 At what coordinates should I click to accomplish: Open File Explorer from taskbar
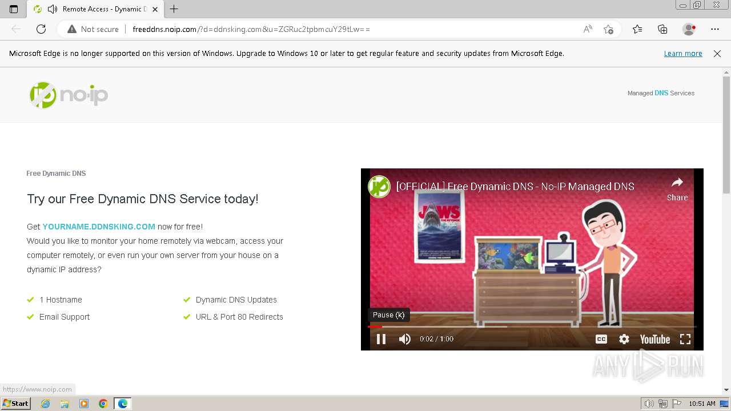[65, 404]
